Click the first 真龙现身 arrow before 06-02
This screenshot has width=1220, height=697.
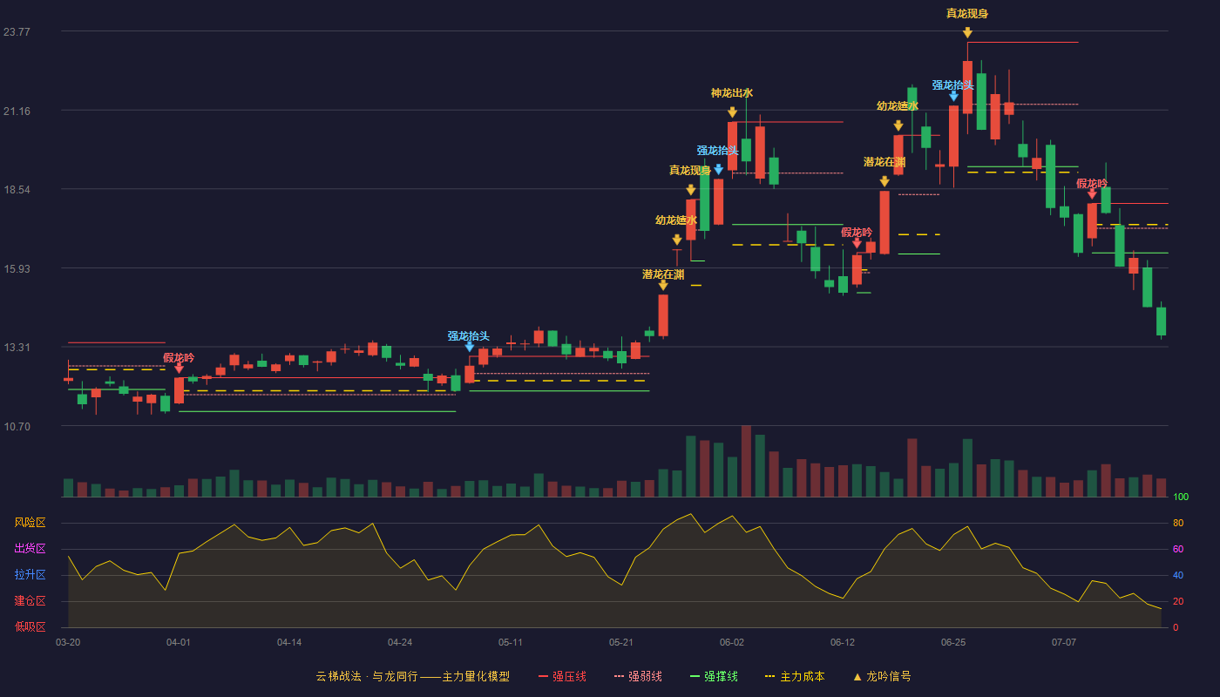click(x=691, y=190)
